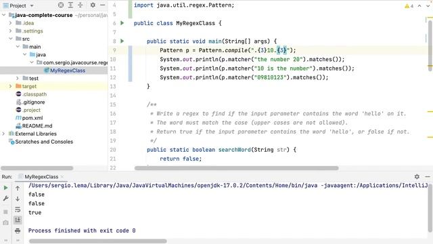This screenshot has height=244, width=433.
Task: Select the .gitignore file
Action: coord(33,102)
